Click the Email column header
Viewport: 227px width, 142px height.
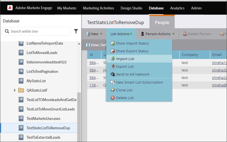pyautogui.click(x=218, y=55)
